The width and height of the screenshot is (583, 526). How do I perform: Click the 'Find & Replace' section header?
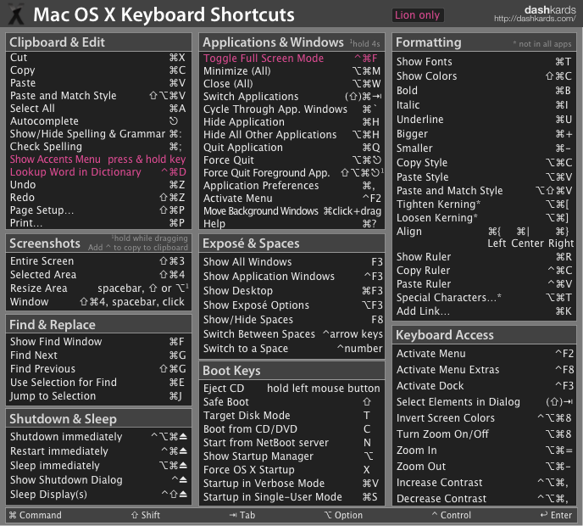point(98,324)
